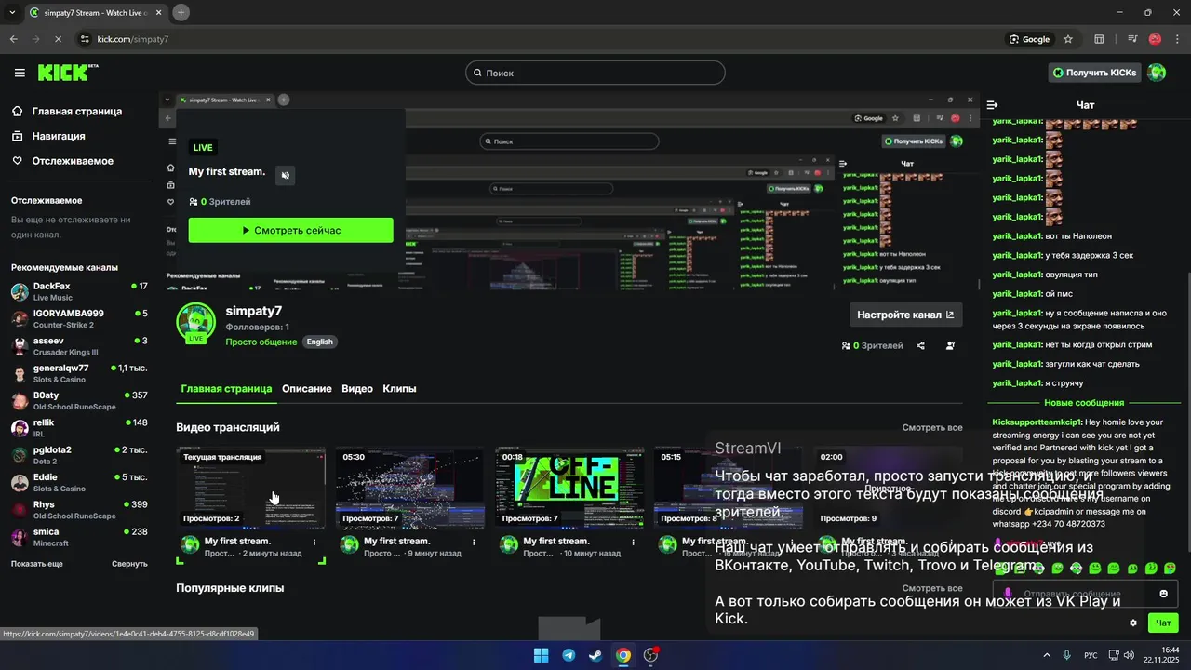1191x670 pixels.
Task: Click the Новые сообщения divider label
Action: (x=1084, y=403)
